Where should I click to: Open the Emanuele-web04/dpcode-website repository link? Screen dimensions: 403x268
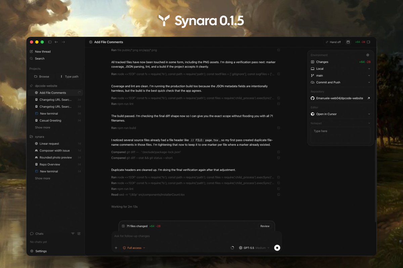click(340, 98)
